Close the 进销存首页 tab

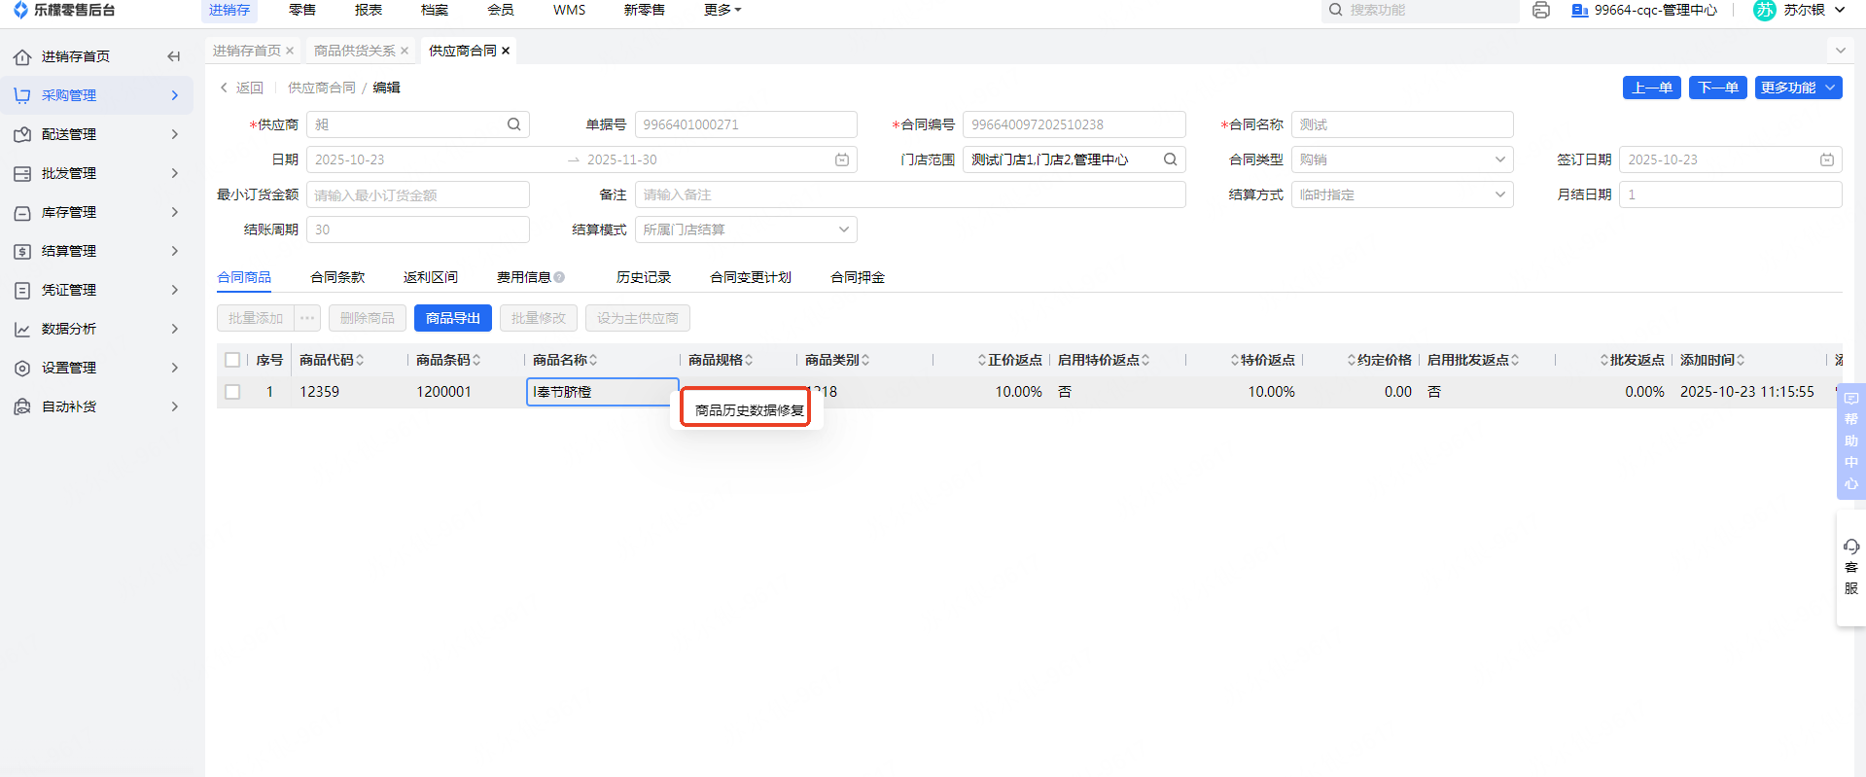[x=290, y=51]
